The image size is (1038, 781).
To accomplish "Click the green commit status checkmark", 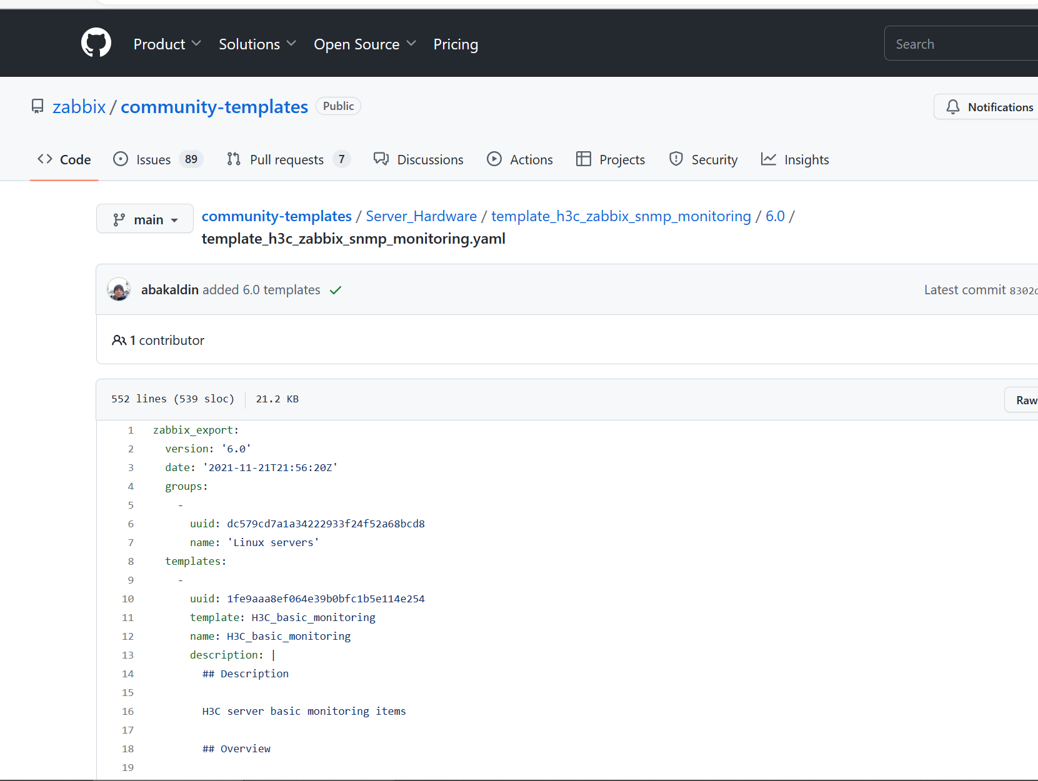I will [336, 290].
